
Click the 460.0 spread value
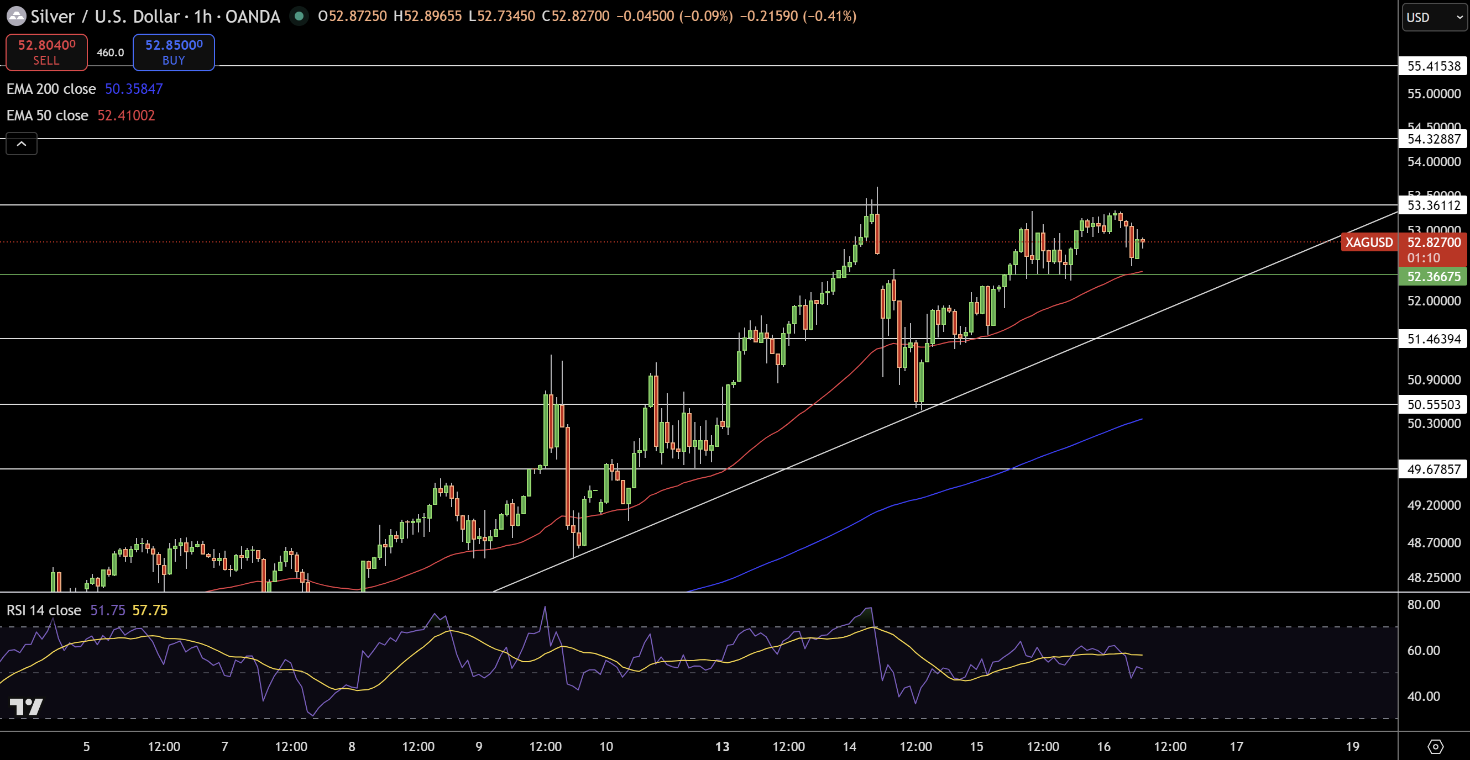pos(110,52)
